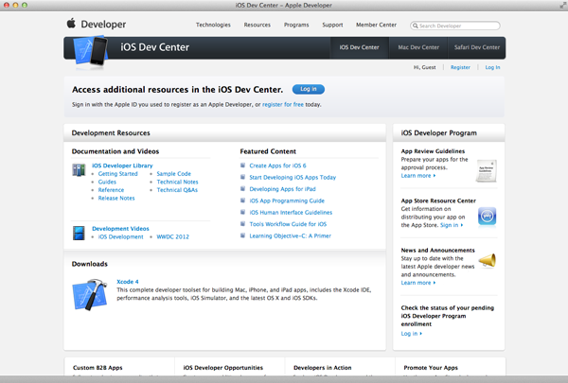
Task: Click the Development Videos film icon
Action: [x=79, y=233]
